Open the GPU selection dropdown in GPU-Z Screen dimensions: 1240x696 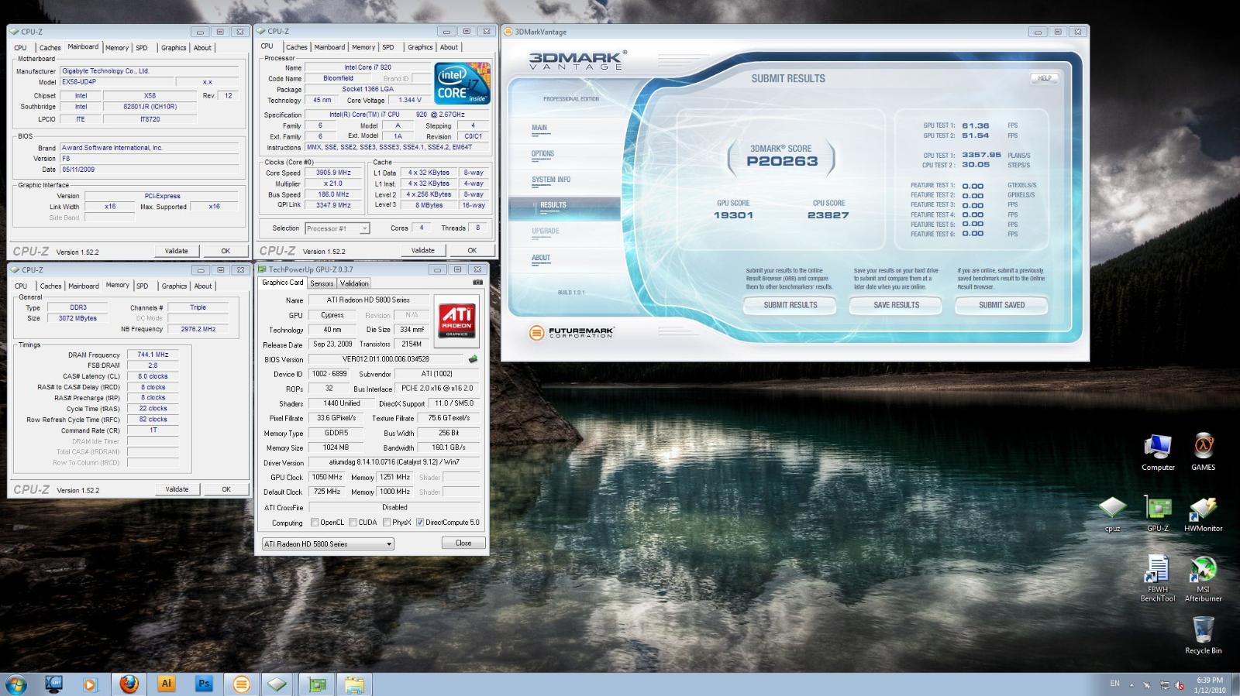pyautogui.click(x=328, y=544)
